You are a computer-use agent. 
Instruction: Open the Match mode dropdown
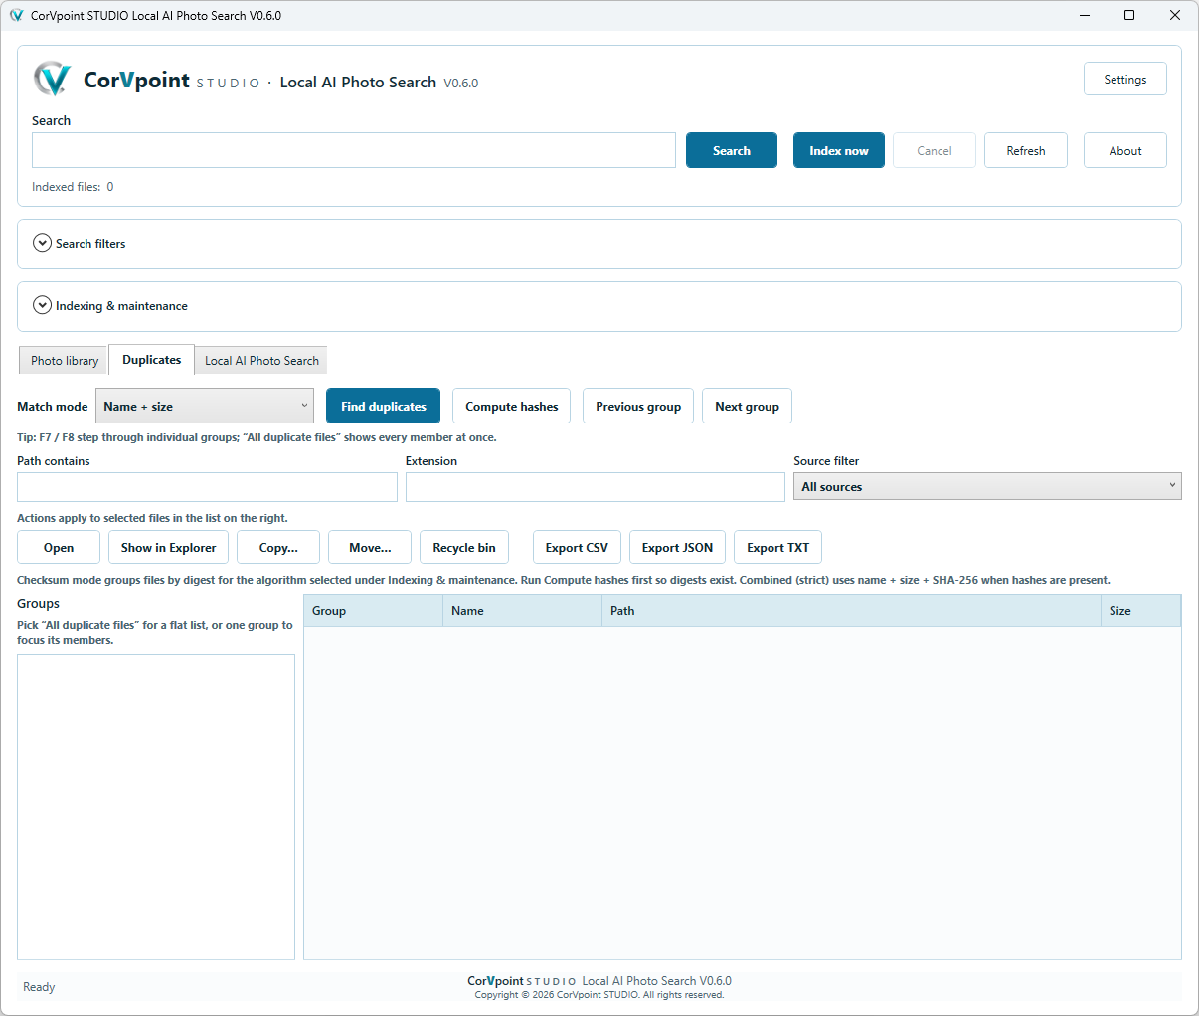(x=205, y=406)
